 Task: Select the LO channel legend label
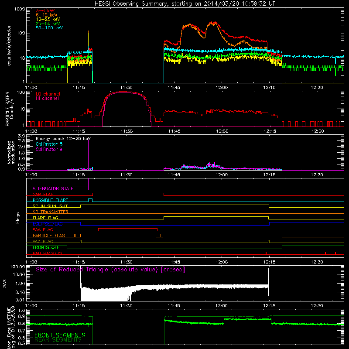coord(48,94)
